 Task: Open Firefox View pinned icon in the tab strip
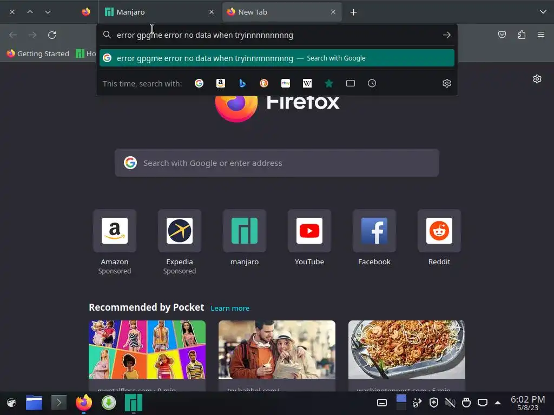(x=86, y=12)
